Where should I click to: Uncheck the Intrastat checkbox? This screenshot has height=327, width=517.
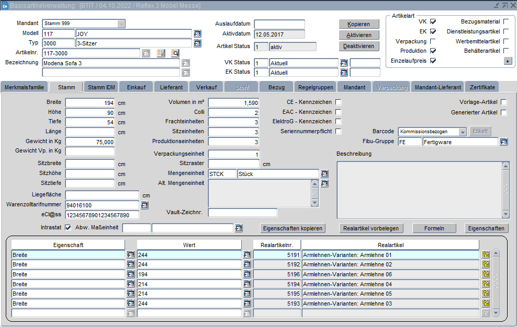[68, 228]
